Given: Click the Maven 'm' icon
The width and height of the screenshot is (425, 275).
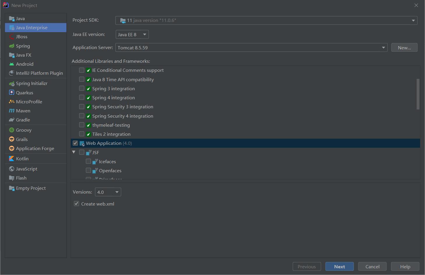Looking at the screenshot, I should [x=12, y=111].
